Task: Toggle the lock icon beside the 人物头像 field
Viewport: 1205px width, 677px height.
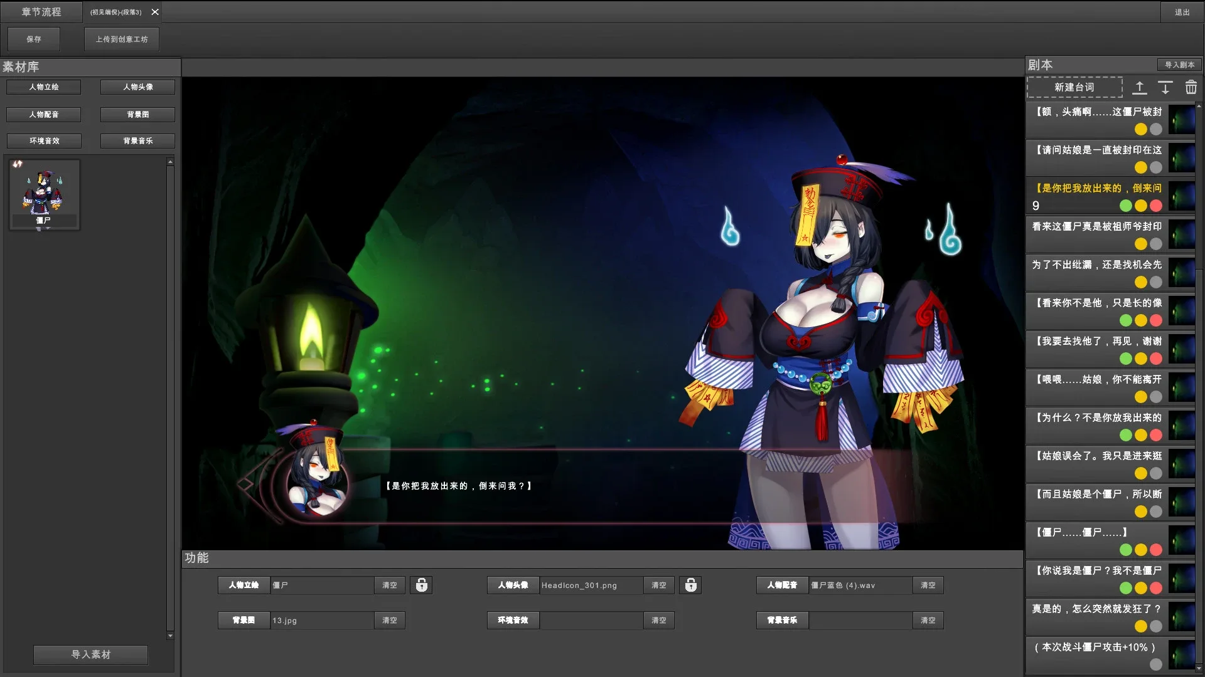Action: pos(691,585)
